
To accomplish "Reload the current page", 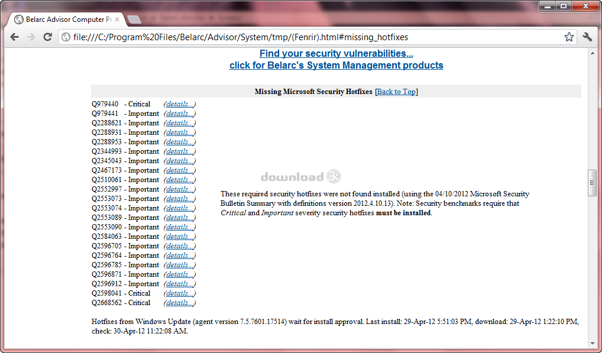I will (x=48, y=37).
